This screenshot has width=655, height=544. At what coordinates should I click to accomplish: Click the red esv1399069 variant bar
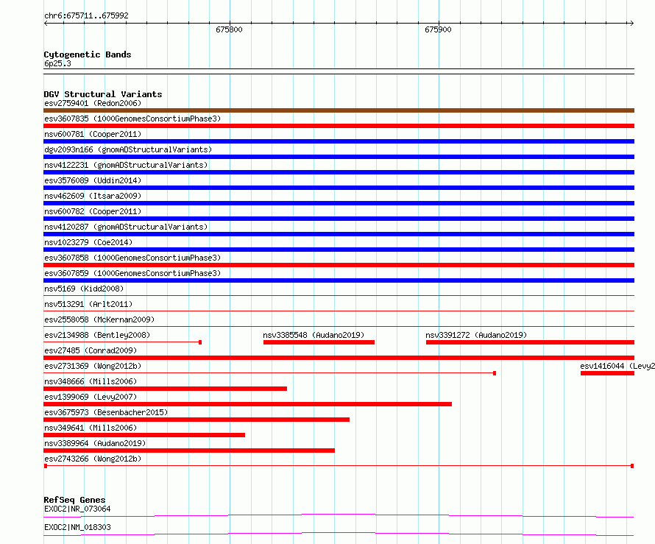click(x=248, y=404)
